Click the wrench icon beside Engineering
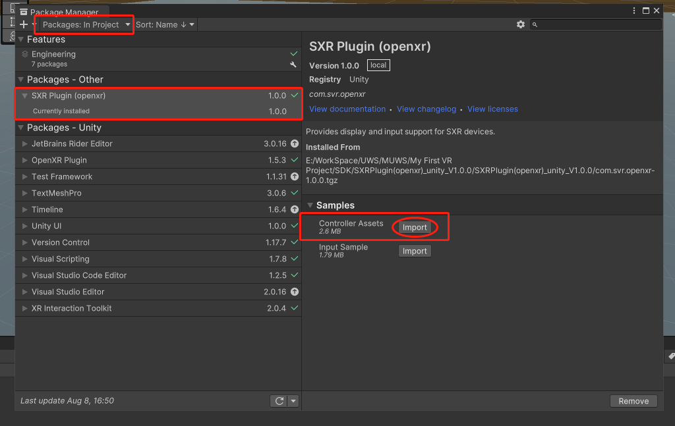Screen dimensions: 675x426 coord(294,64)
